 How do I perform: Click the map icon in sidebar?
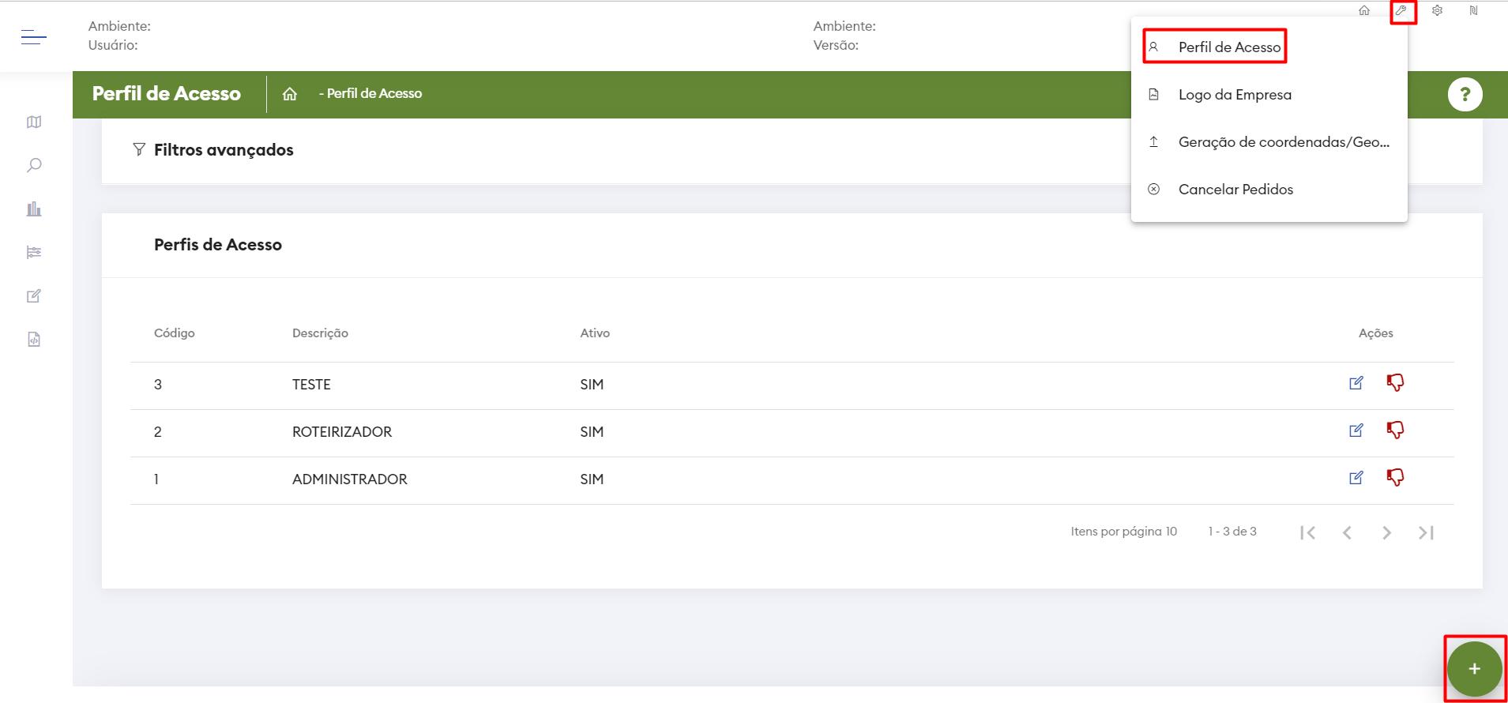(34, 122)
